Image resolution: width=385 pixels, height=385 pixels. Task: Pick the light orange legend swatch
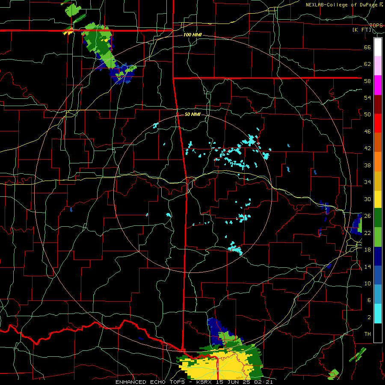(378, 162)
